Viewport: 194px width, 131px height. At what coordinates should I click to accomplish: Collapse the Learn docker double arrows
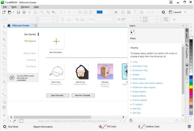pos(183,26)
